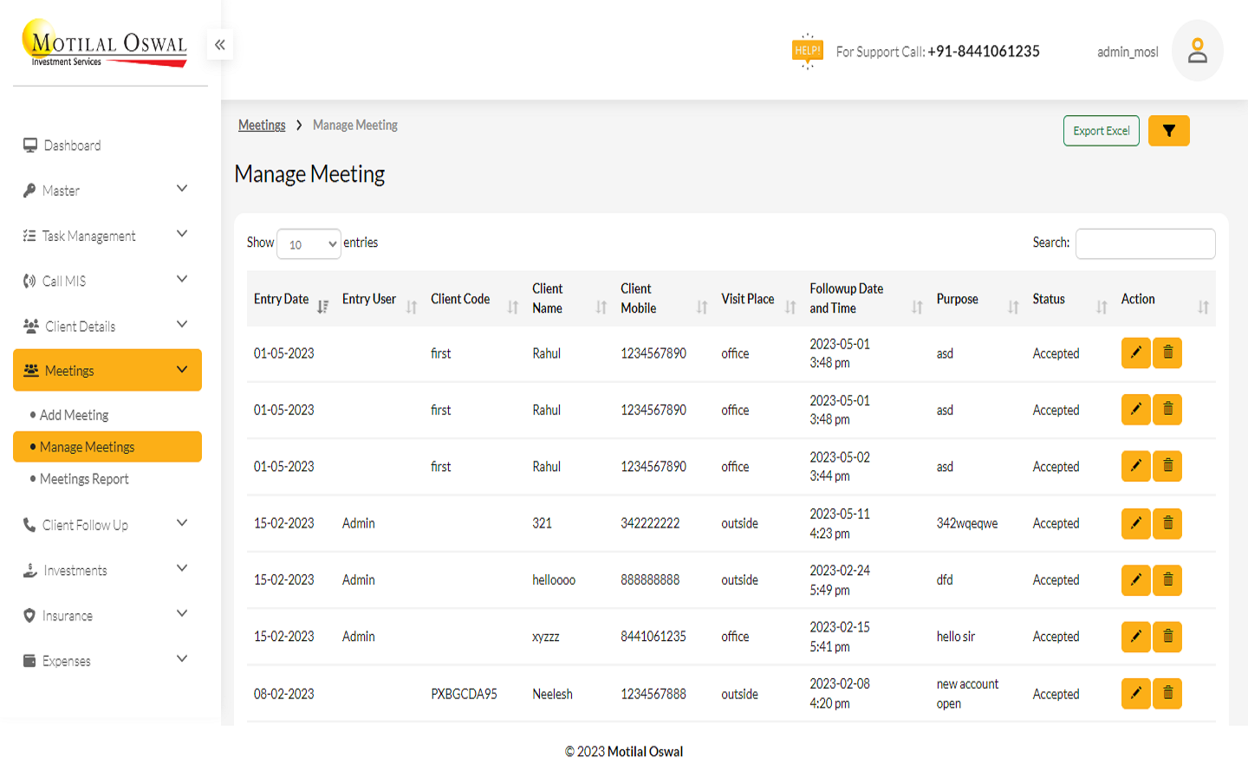Open the Show entries count dropdown
1248x777 pixels.
click(309, 244)
